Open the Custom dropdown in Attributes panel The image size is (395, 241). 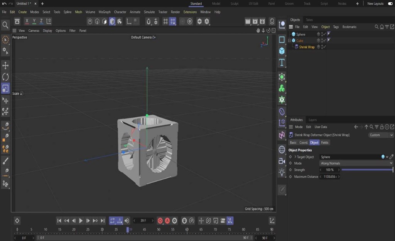tap(381, 135)
